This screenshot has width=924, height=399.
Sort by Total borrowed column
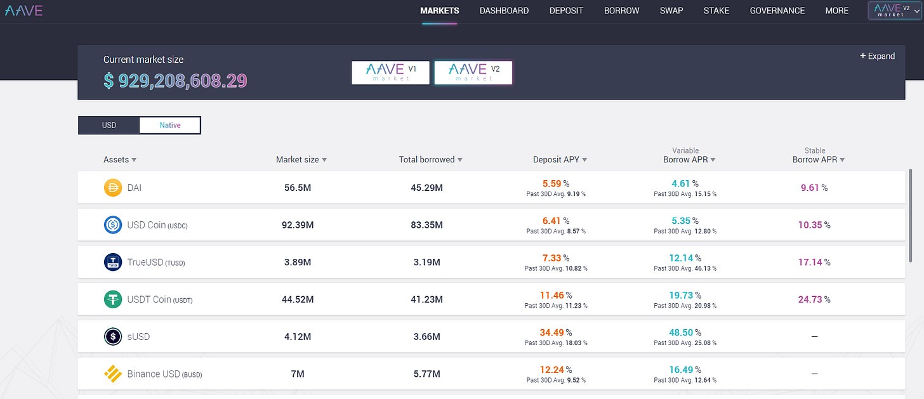point(430,160)
